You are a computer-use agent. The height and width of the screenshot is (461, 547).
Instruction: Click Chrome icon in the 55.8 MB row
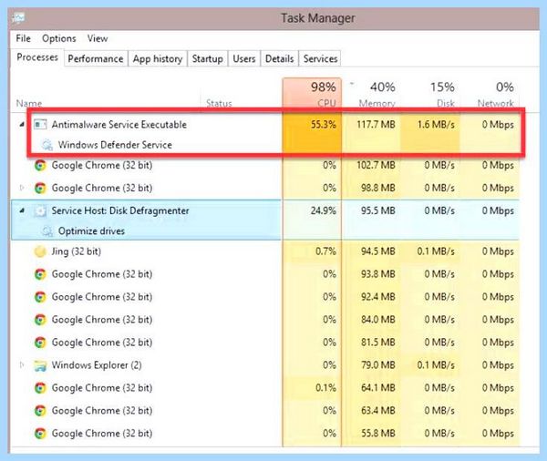40,434
